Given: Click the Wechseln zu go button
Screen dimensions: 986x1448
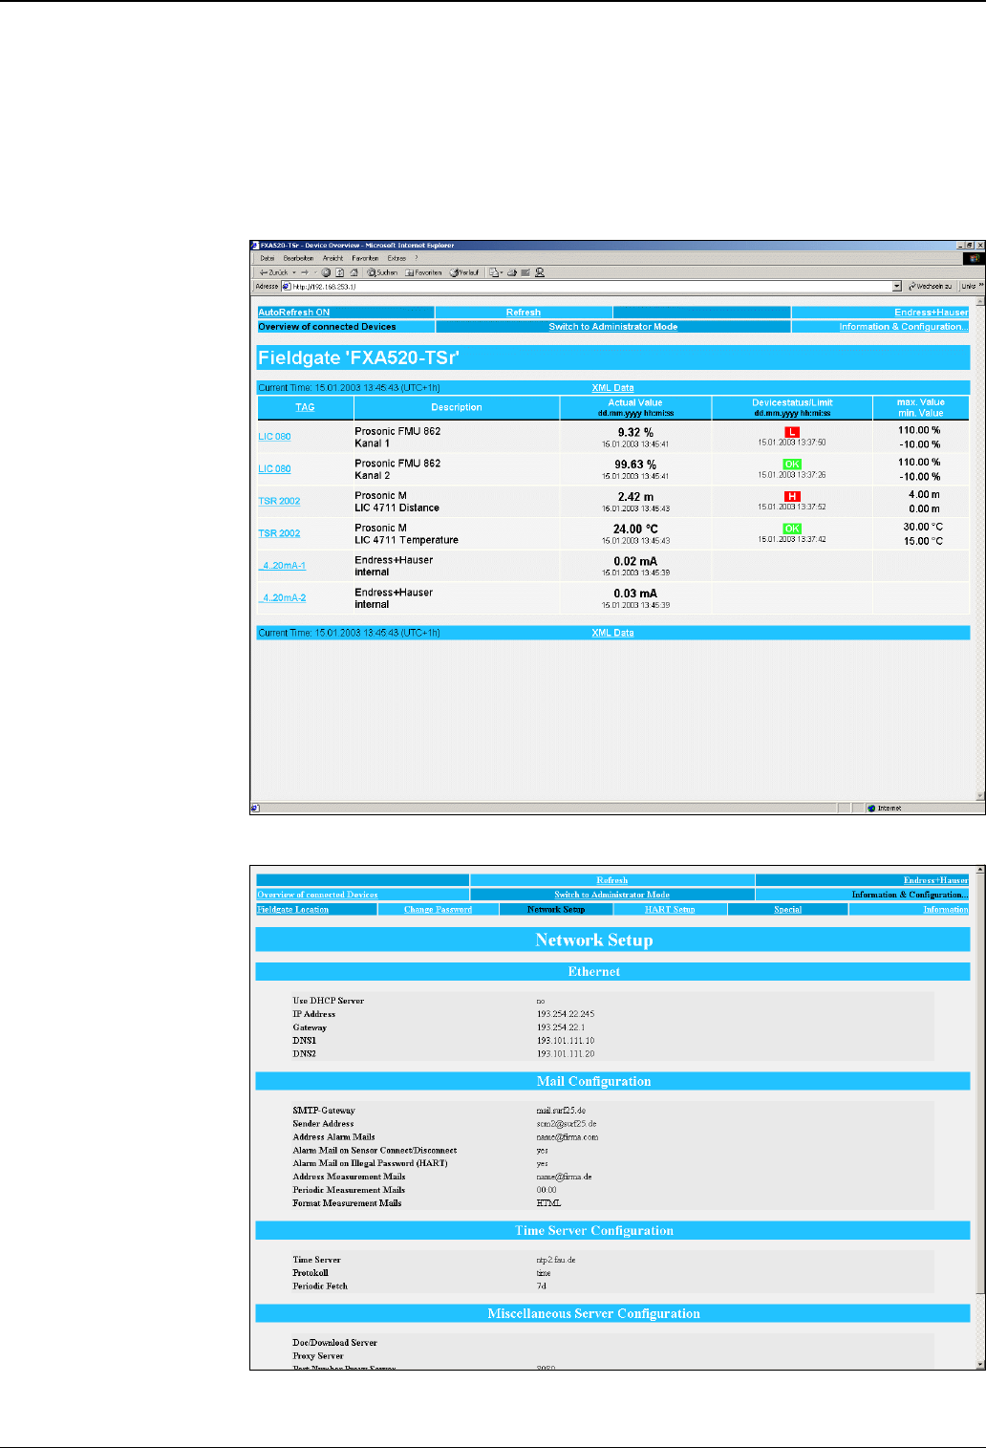Looking at the screenshot, I should coord(931,286).
